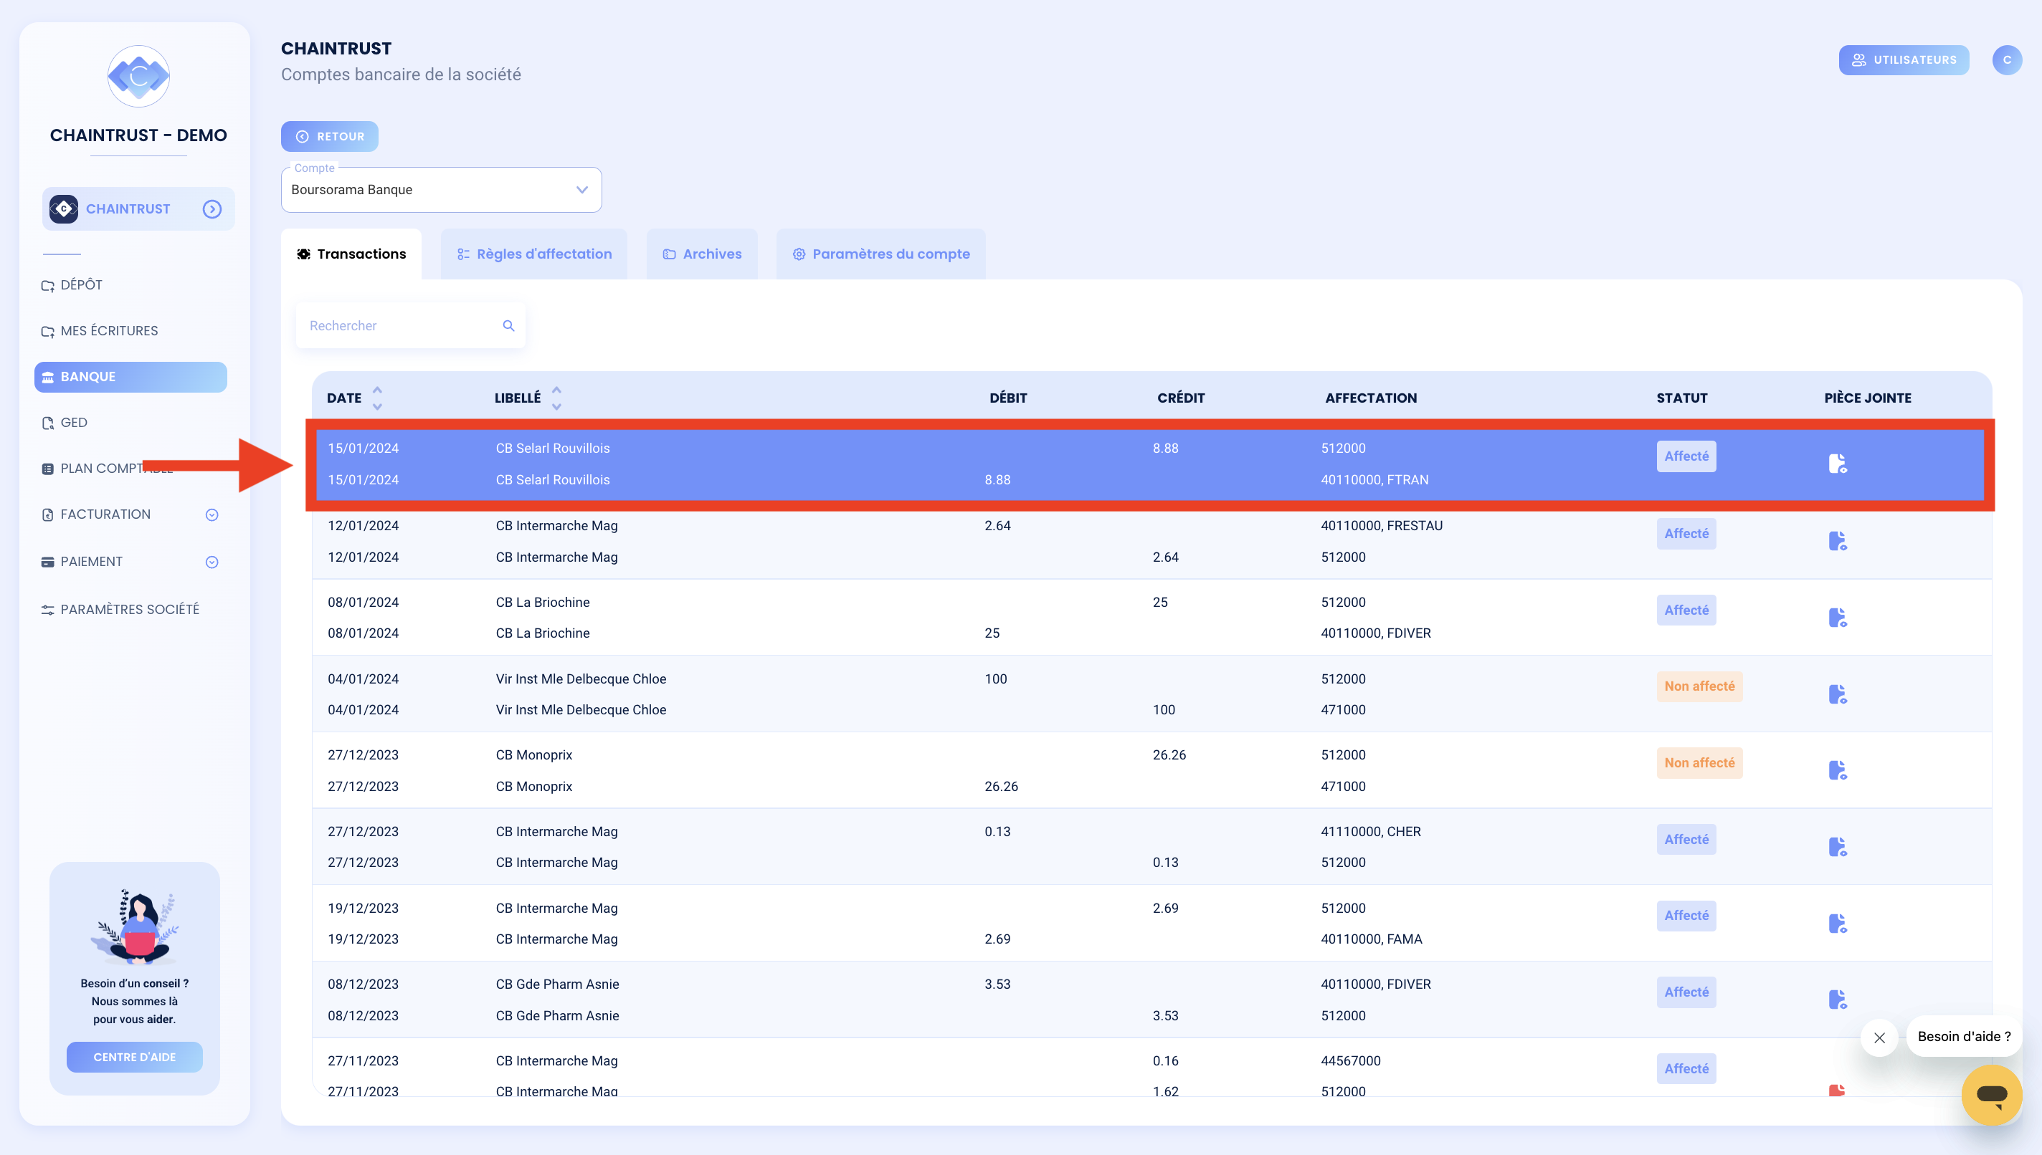Screen dimensions: 2042x1155
Task: Open the Centre d'aide button
Action: pyautogui.click(x=134, y=1058)
